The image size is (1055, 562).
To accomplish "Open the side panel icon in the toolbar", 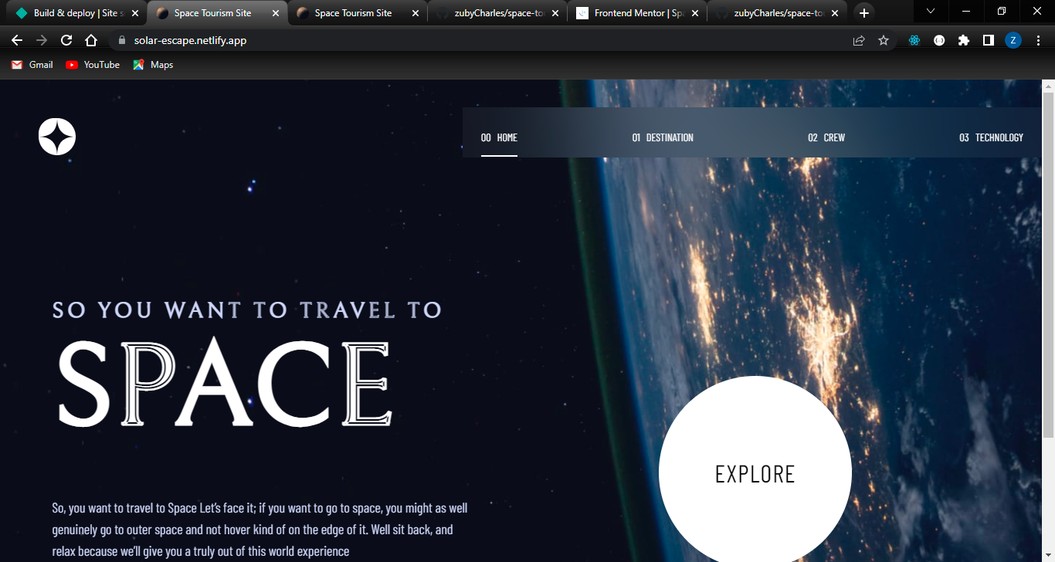I will click(x=988, y=39).
